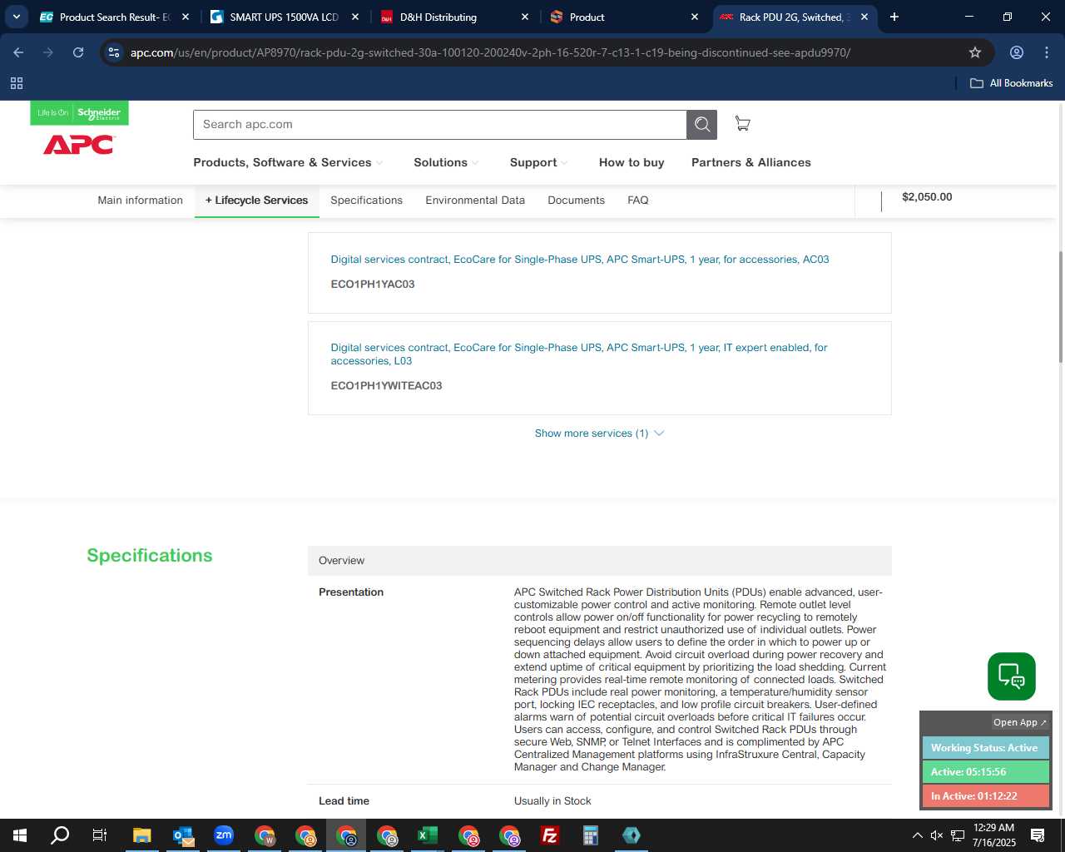Screen dimensions: 1065x852
Task: Select the Lifecycle Services tab
Action: (256, 201)
